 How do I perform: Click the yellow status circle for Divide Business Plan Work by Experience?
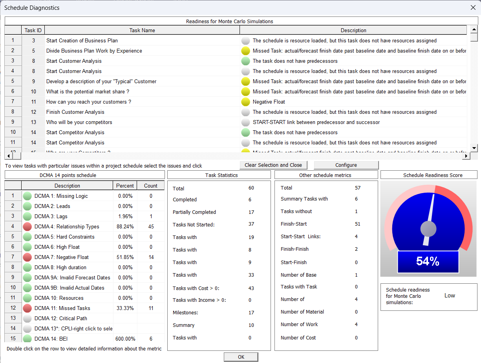[x=245, y=51]
